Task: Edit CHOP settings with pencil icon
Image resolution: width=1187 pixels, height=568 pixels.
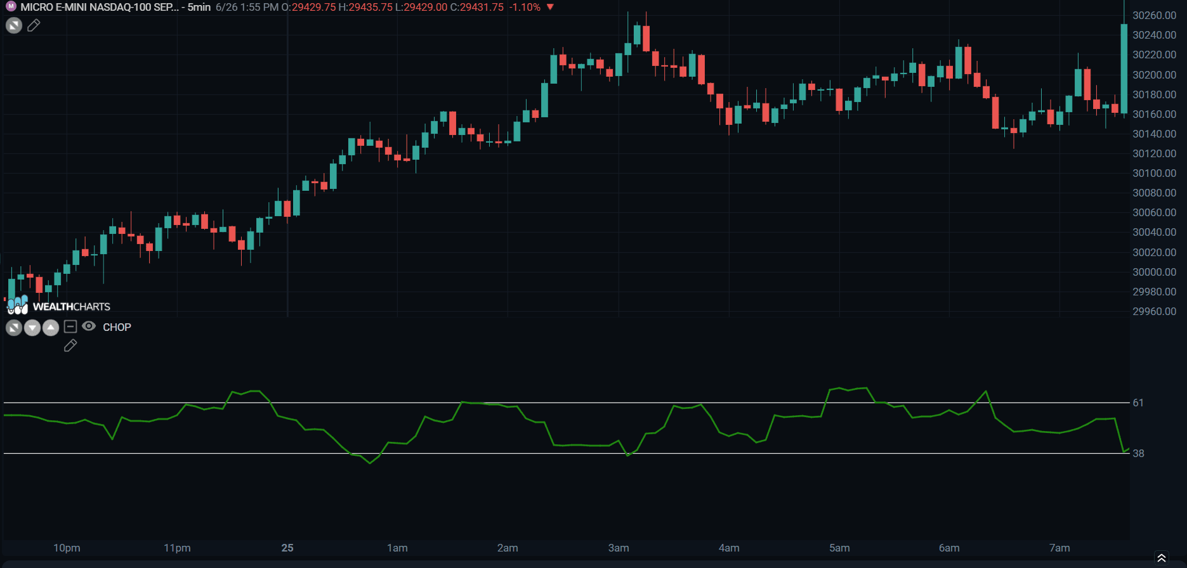Action: 70,345
